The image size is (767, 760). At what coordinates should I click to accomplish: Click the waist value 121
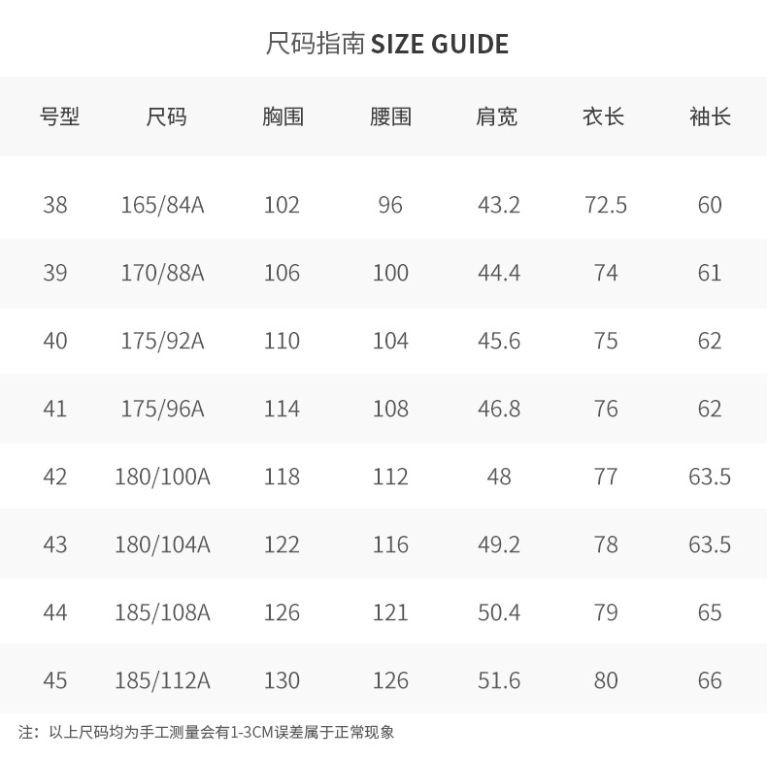point(390,612)
